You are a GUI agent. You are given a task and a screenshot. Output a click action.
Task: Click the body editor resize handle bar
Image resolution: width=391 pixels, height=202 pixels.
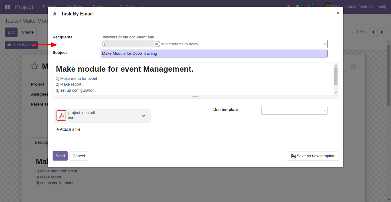195,97
